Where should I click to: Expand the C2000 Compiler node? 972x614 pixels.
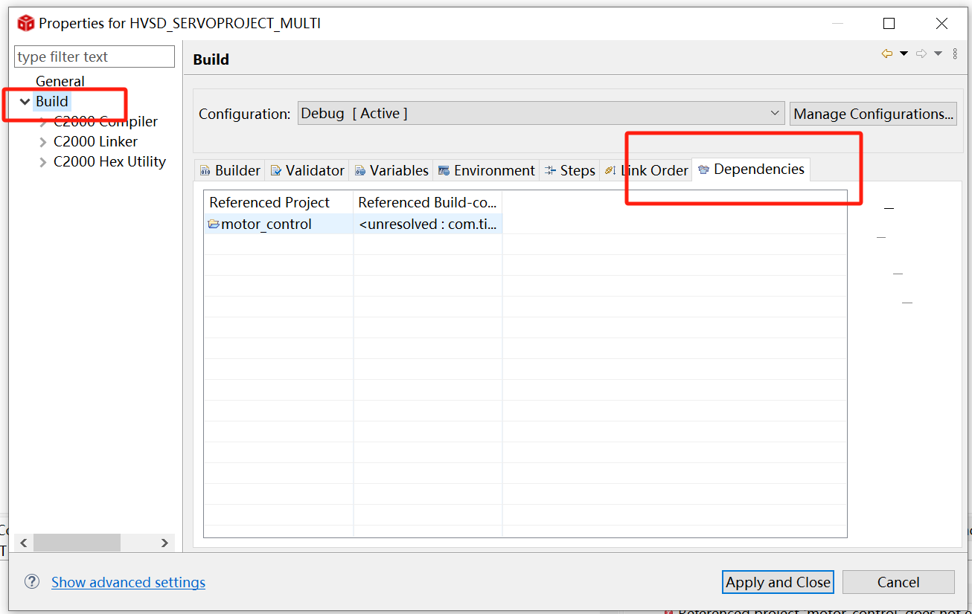pyautogui.click(x=42, y=122)
